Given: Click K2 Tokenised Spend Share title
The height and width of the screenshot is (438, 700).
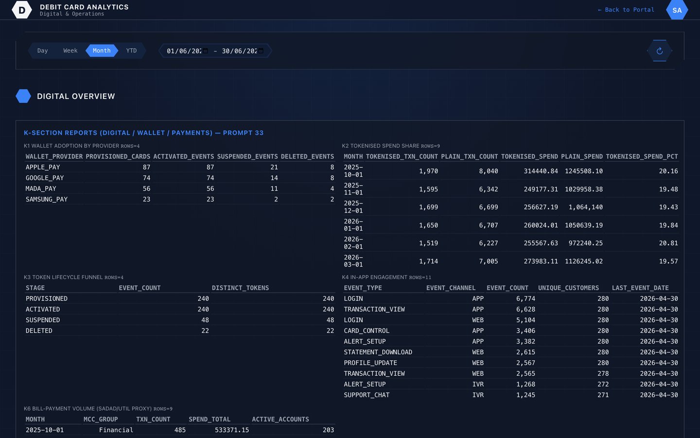Looking at the screenshot, I should coord(391,146).
